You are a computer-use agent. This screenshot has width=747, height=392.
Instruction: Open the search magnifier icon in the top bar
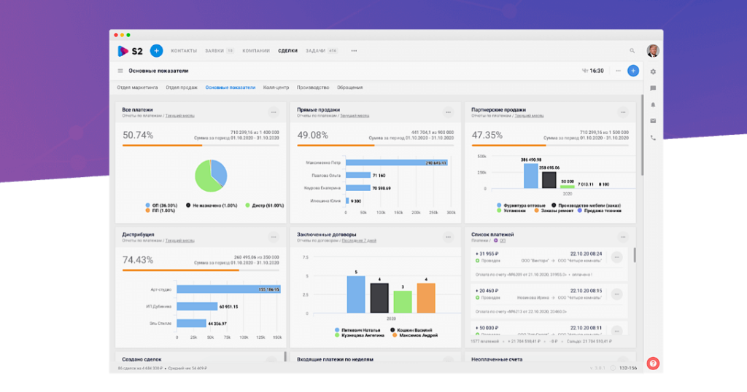[632, 51]
